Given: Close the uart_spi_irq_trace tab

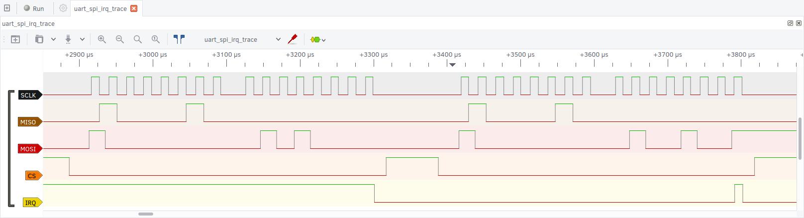Looking at the screenshot, I should pos(134,8).
